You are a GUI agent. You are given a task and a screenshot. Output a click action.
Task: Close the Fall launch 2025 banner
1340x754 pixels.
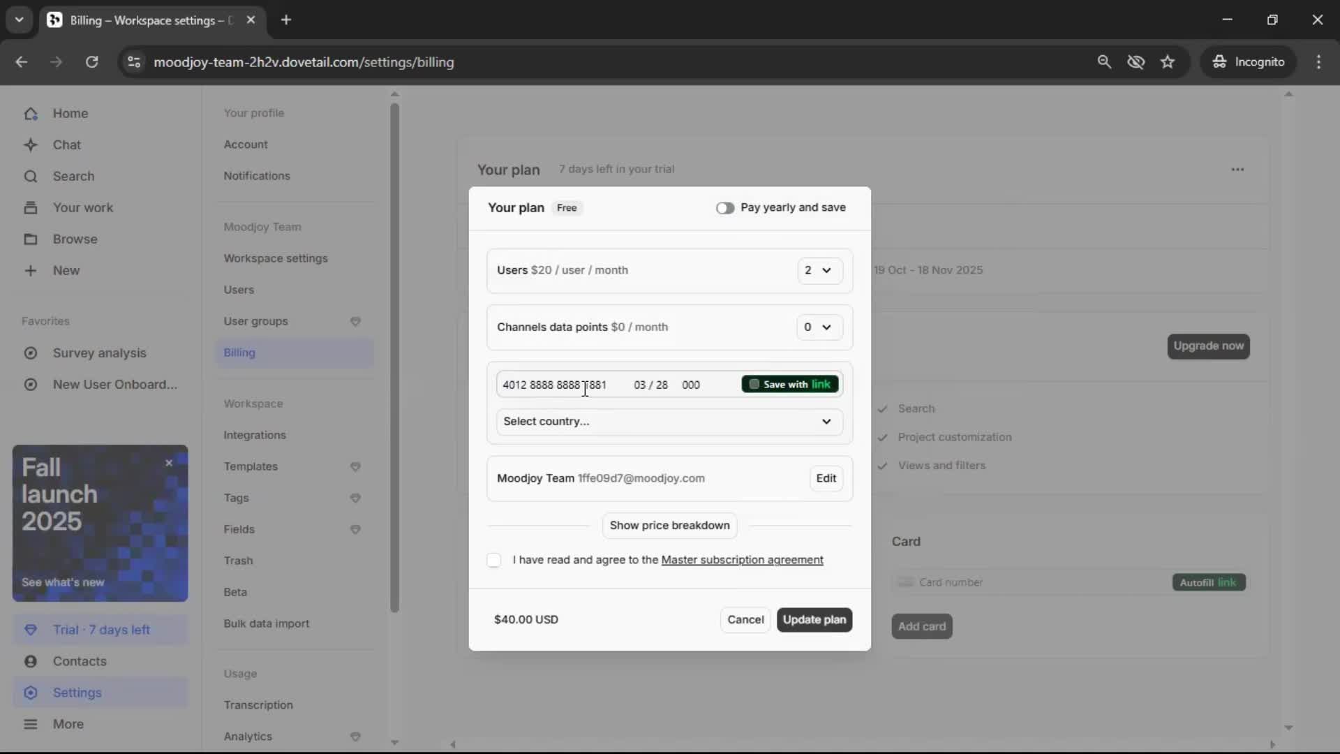click(169, 463)
